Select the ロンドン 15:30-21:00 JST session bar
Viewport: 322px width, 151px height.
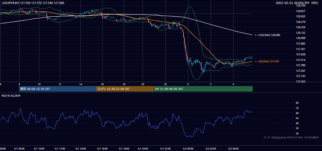(125, 89)
